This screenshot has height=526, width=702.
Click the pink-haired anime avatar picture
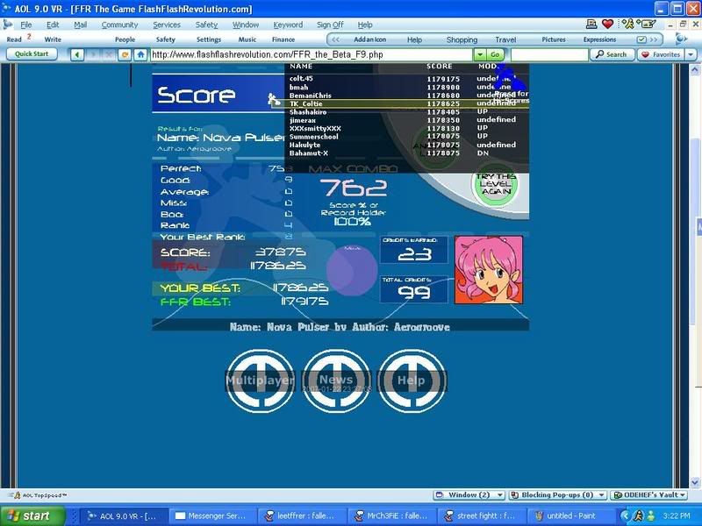pyautogui.click(x=489, y=270)
